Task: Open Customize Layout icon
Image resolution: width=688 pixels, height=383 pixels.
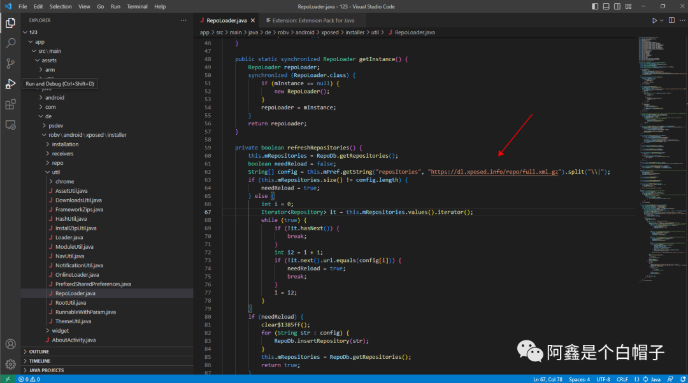Action: click(x=628, y=6)
